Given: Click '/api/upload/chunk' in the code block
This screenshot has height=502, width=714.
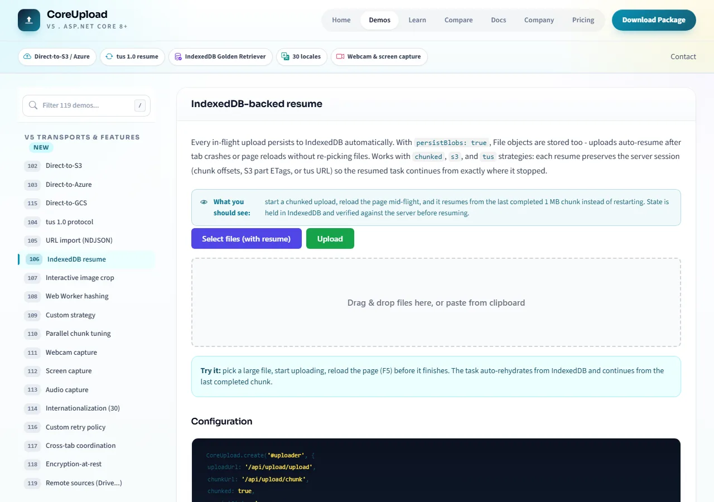Looking at the screenshot, I should tap(273, 479).
